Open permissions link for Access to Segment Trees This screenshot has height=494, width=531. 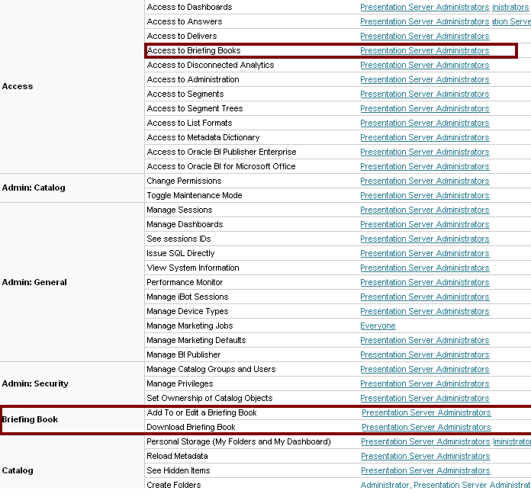[x=425, y=108]
